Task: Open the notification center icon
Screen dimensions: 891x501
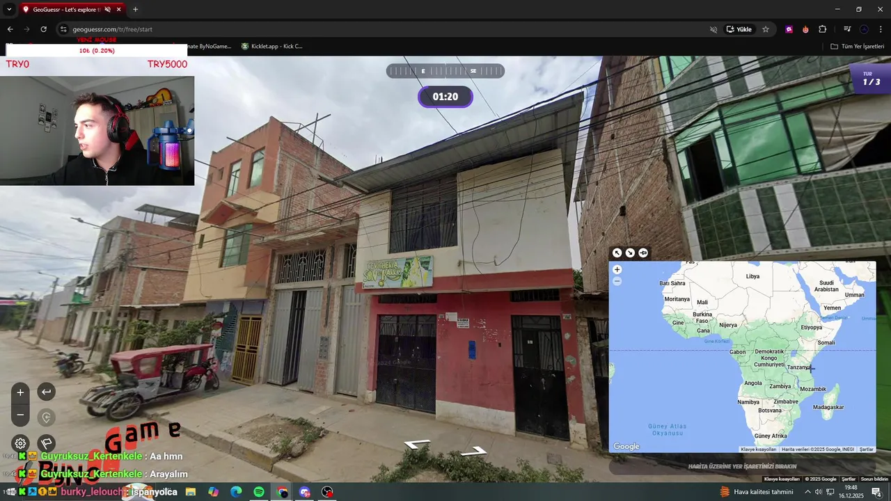Action: (877, 492)
